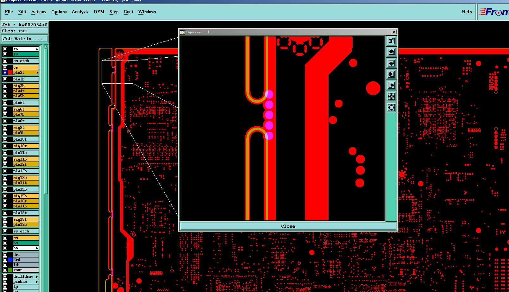Click the Popview pan up arrow icon

tap(392, 52)
